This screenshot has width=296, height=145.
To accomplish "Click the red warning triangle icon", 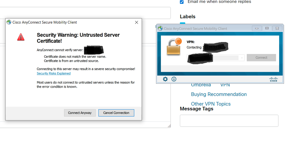I will pyautogui.click(x=21, y=37).
